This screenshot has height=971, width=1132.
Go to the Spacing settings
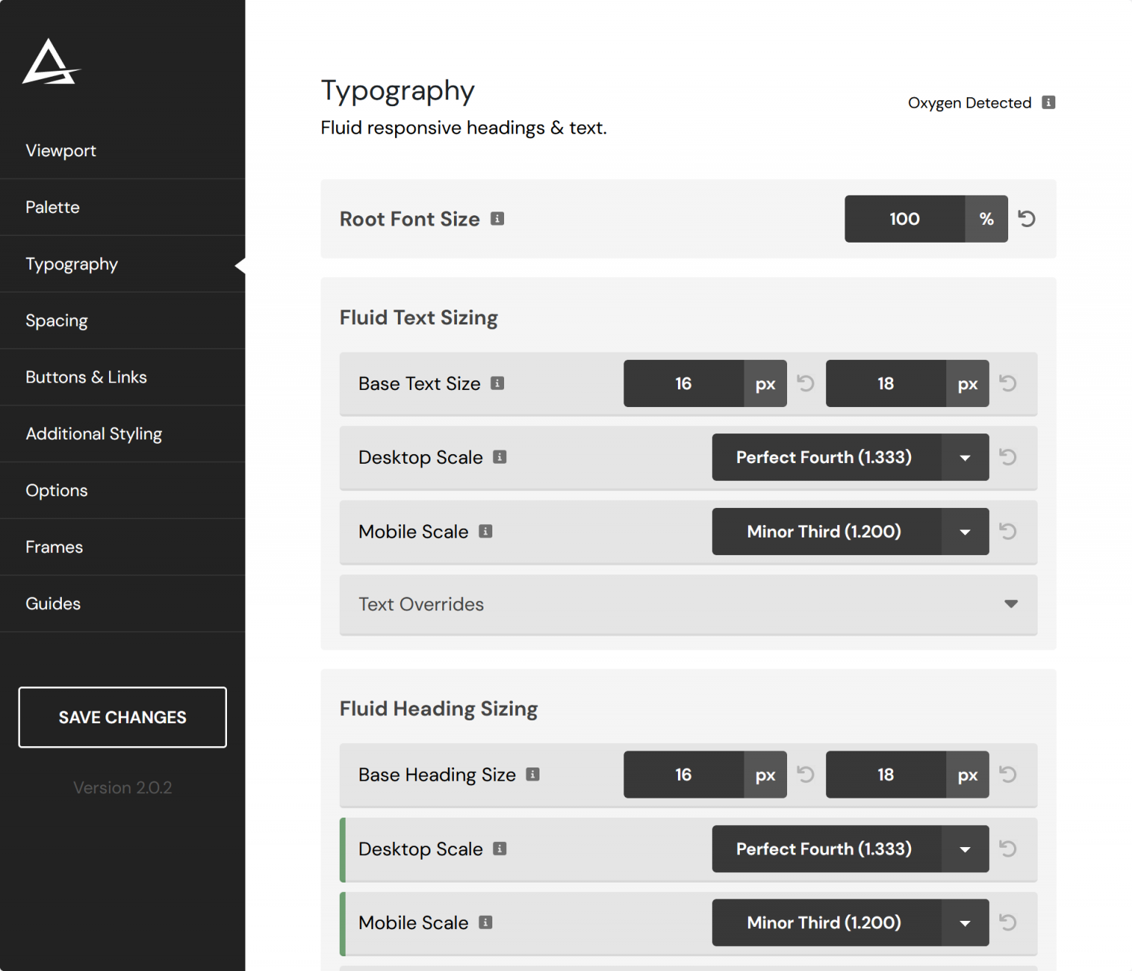pos(57,321)
